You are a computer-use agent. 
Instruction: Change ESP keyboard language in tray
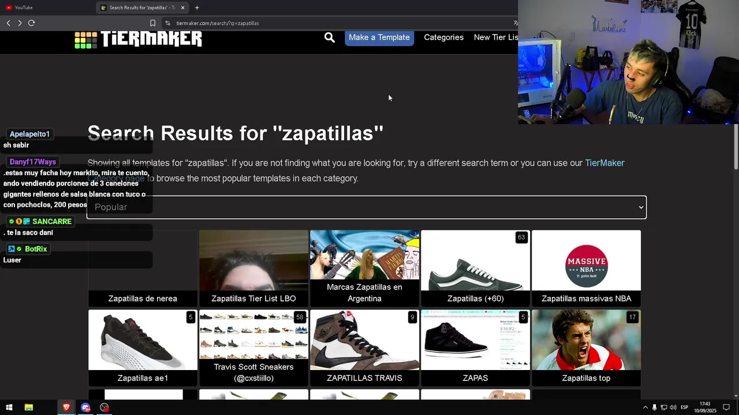click(x=685, y=408)
